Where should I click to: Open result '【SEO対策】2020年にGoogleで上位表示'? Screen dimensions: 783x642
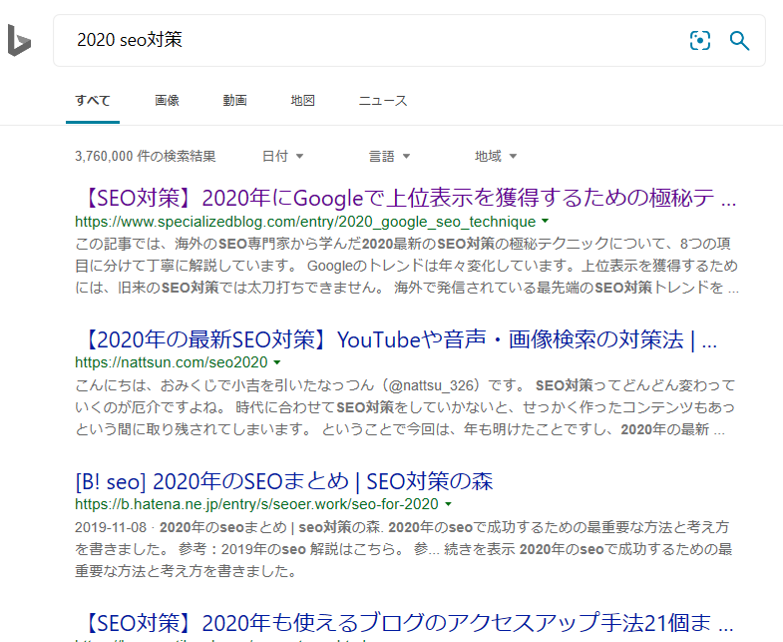pos(406,198)
